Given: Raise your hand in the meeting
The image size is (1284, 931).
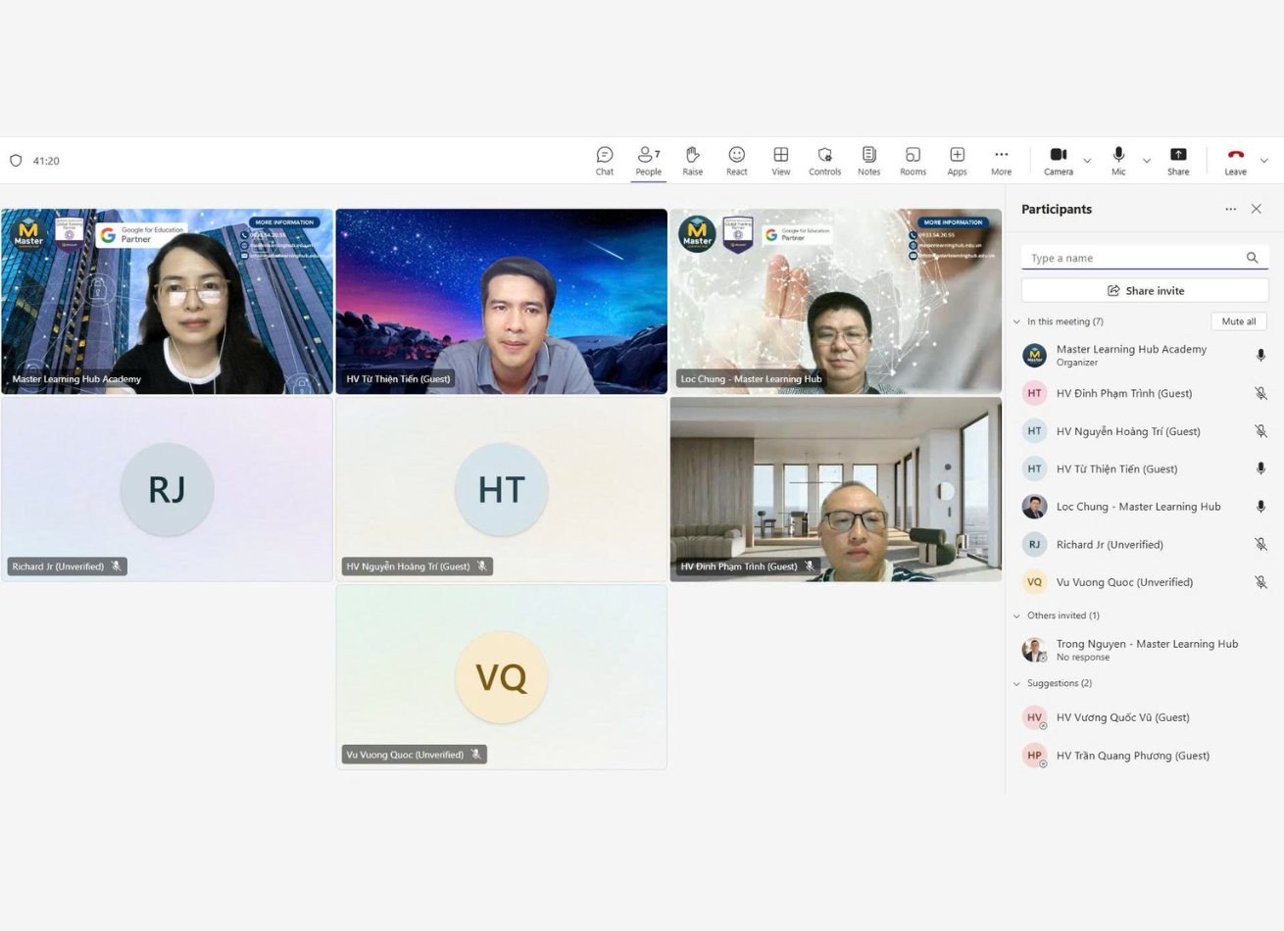Looking at the screenshot, I should (692, 161).
